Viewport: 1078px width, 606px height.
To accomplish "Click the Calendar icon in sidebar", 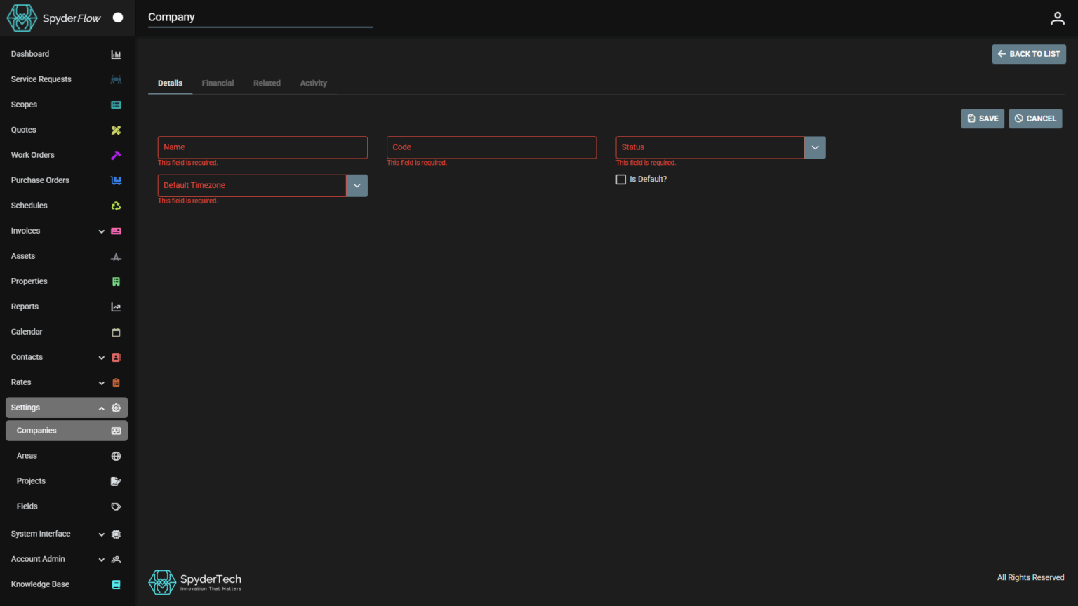I will pyautogui.click(x=116, y=332).
